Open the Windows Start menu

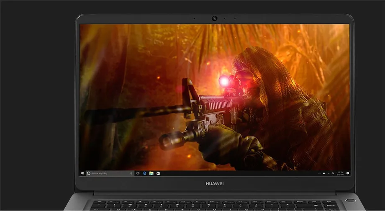[x=82, y=173]
